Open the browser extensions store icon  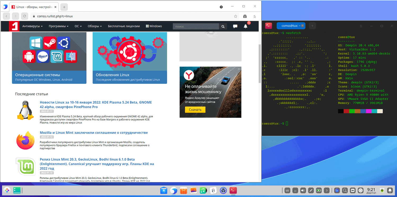(245, 16)
